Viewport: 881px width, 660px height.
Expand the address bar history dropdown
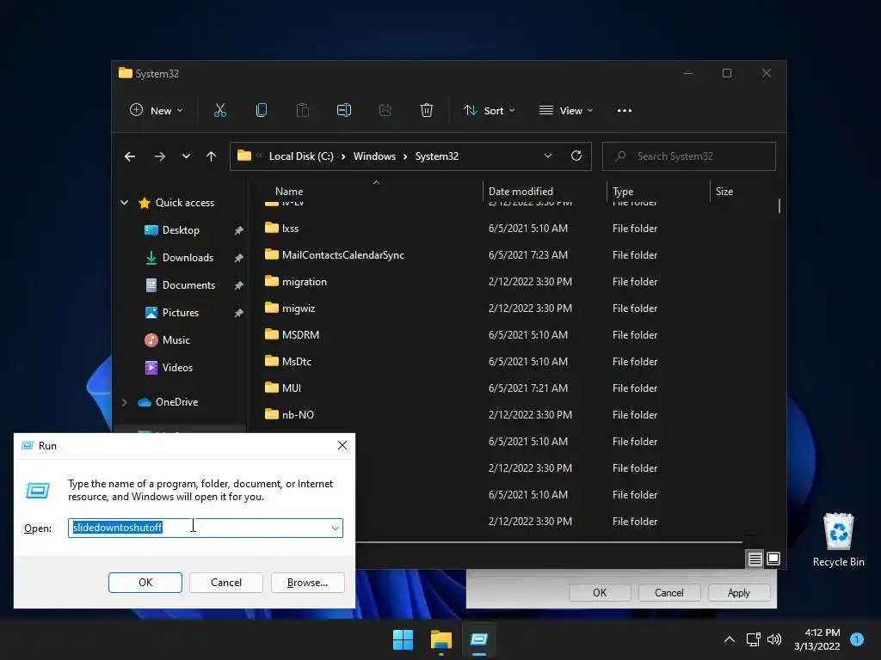(548, 156)
